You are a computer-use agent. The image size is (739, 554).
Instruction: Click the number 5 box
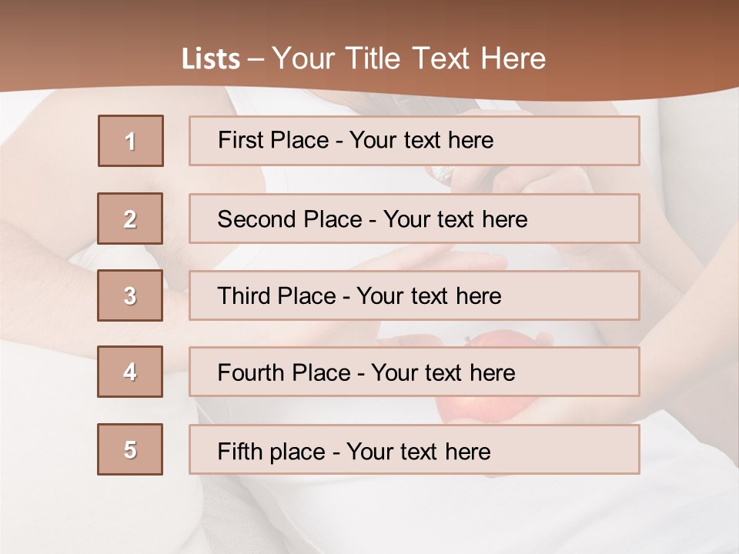pyautogui.click(x=130, y=449)
